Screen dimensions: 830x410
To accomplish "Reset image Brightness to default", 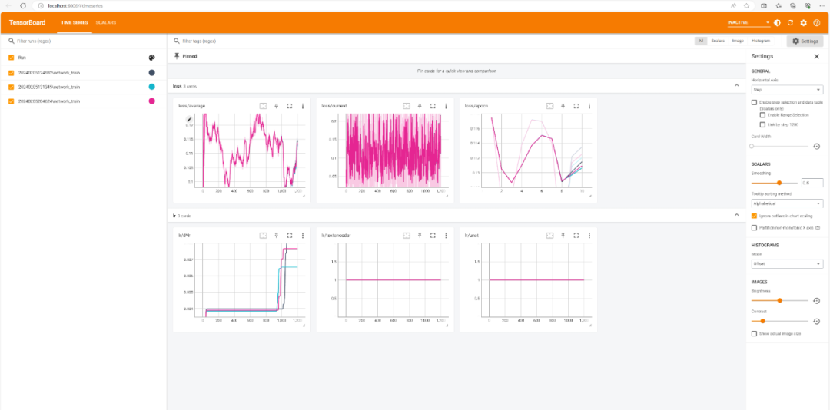I will coord(816,300).
